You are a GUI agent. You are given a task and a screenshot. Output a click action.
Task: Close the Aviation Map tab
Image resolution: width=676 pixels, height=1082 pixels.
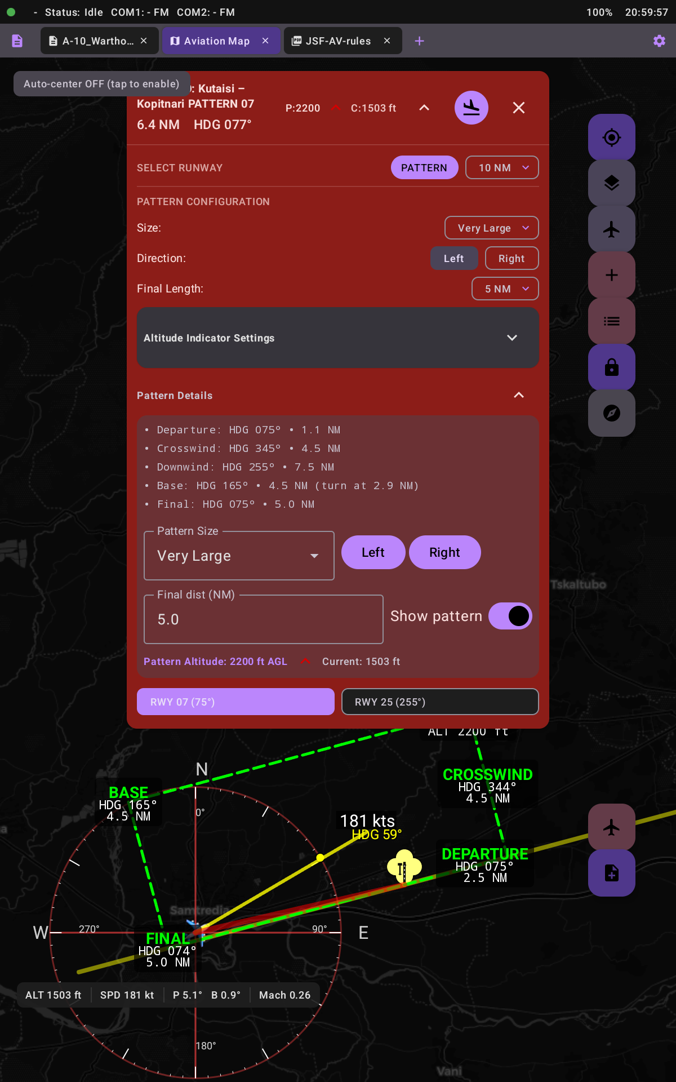(x=265, y=41)
